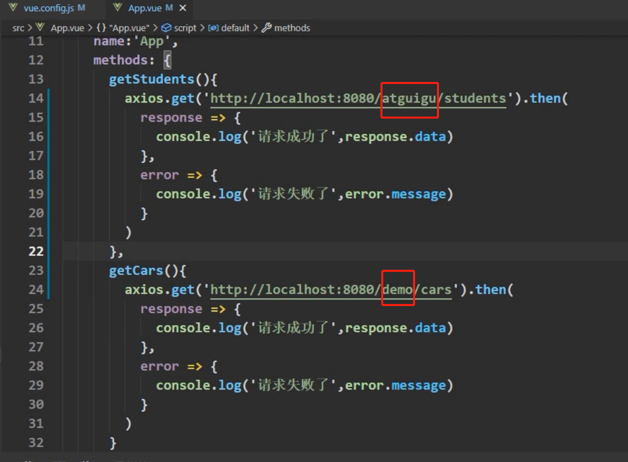Viewport: 628px width, 462px height.
Task: Click 'then' on line 14
Action: (545, 98)
